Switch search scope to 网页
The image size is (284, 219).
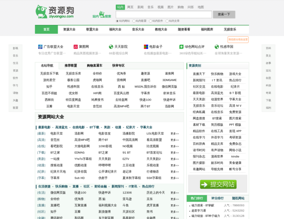pyautogui.click(x=130, y=7)
